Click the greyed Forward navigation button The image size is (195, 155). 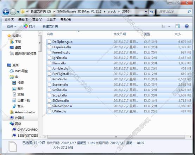coord(13,12)
